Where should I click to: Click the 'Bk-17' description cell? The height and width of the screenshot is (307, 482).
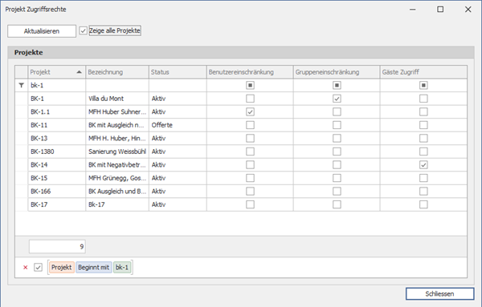pyautogui.click(x=117, y=204)
